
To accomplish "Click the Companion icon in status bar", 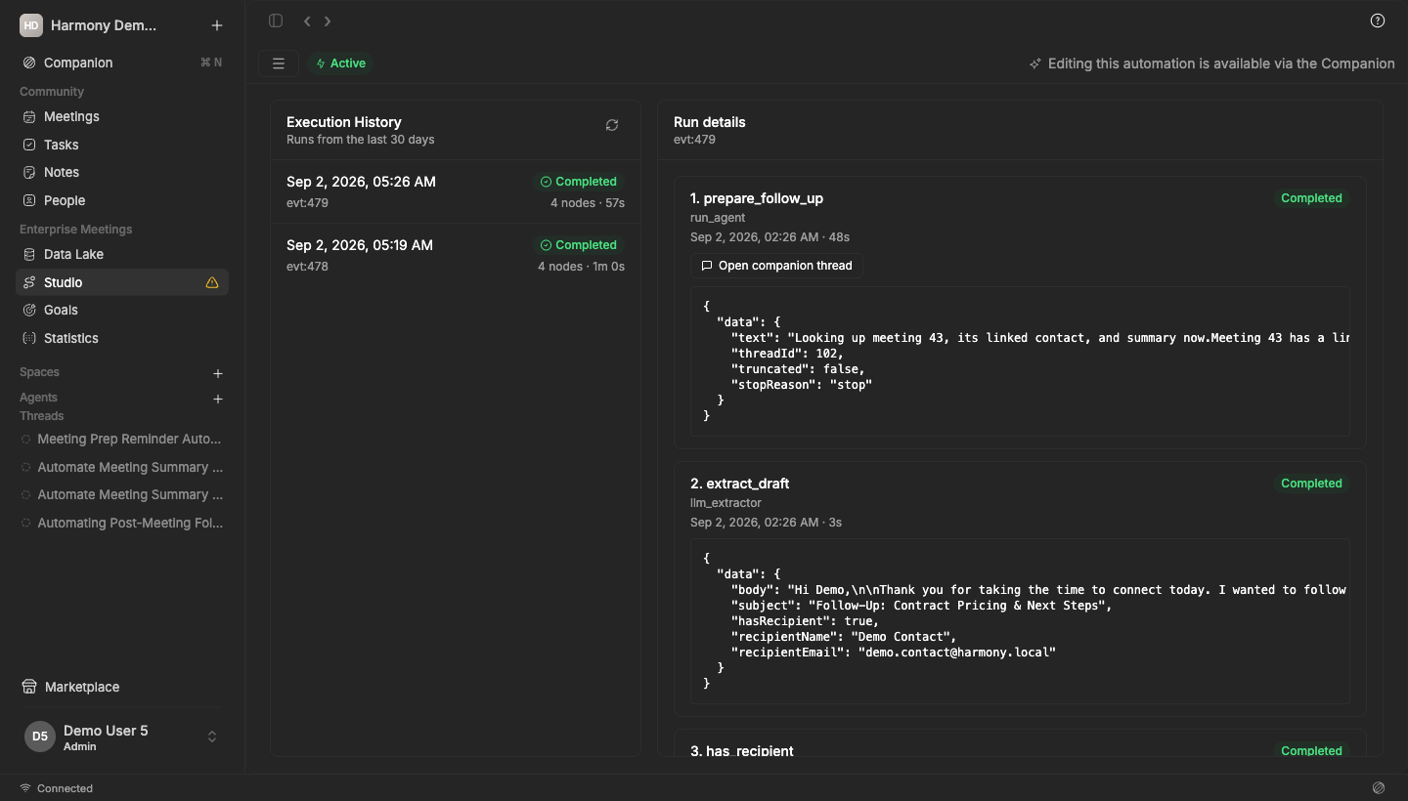I will pyautogui.click(x=1379, y=787).
